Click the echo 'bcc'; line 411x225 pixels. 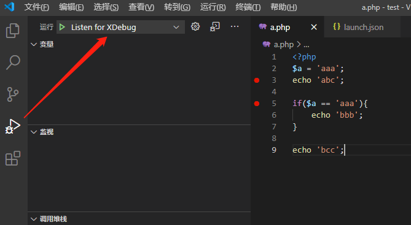pos(318,150)
